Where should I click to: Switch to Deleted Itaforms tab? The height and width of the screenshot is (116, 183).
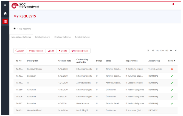[83, 37]
